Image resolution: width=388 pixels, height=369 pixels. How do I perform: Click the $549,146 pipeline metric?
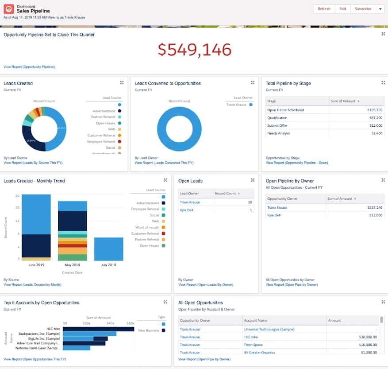tap(195, 50)
